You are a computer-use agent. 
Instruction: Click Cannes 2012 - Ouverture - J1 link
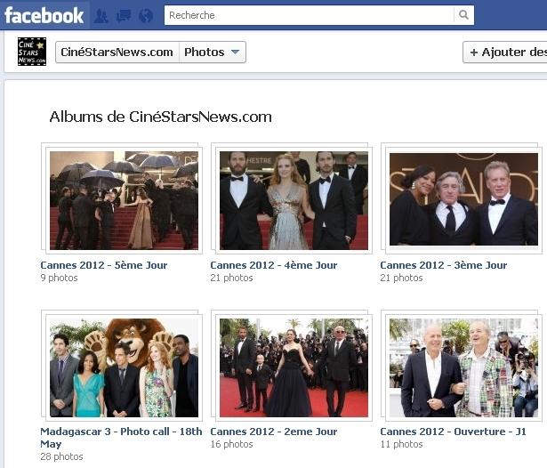(453, 432)
